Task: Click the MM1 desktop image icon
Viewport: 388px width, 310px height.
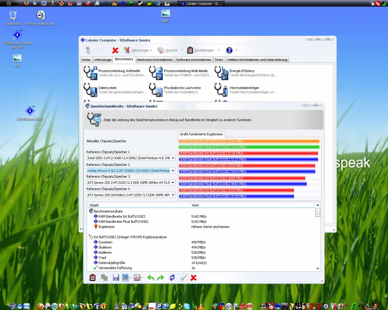Action: pos(166,16)
